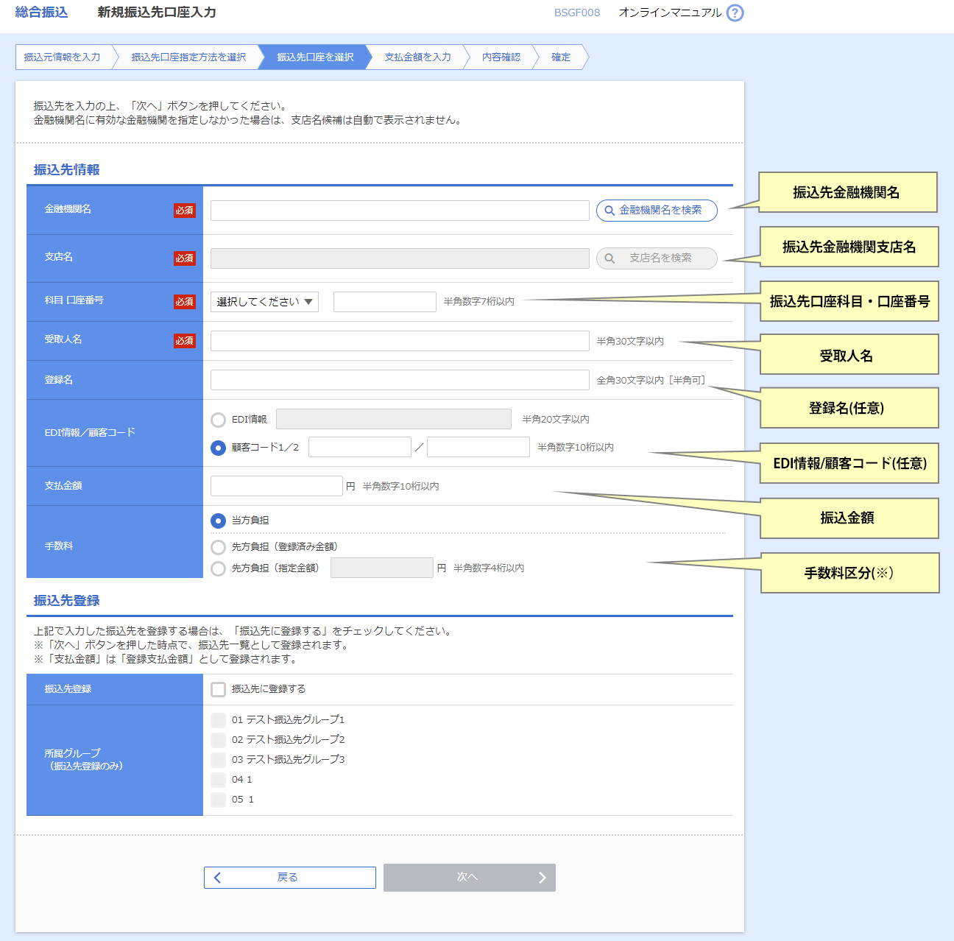Click the 受取人名 input field

(x=399, y=341)
